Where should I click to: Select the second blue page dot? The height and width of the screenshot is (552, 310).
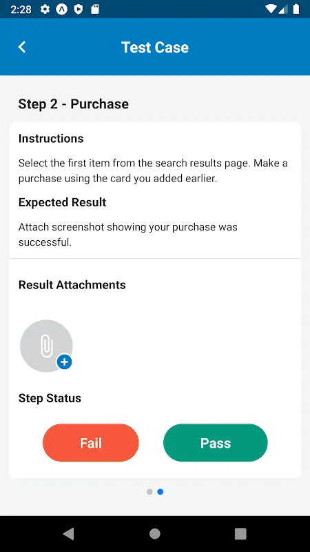click(x=161, y=492)
